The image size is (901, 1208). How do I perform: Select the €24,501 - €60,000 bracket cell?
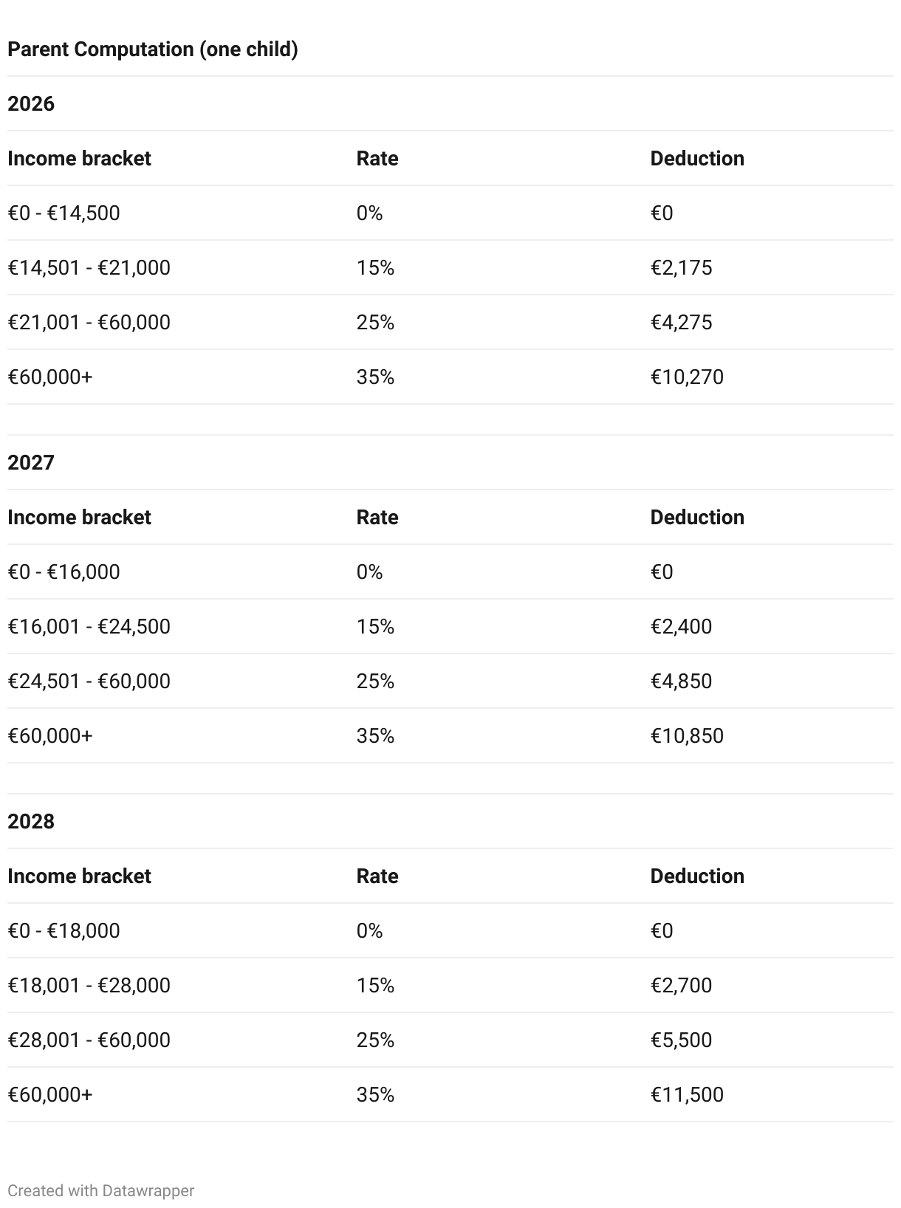coord(89,681)
